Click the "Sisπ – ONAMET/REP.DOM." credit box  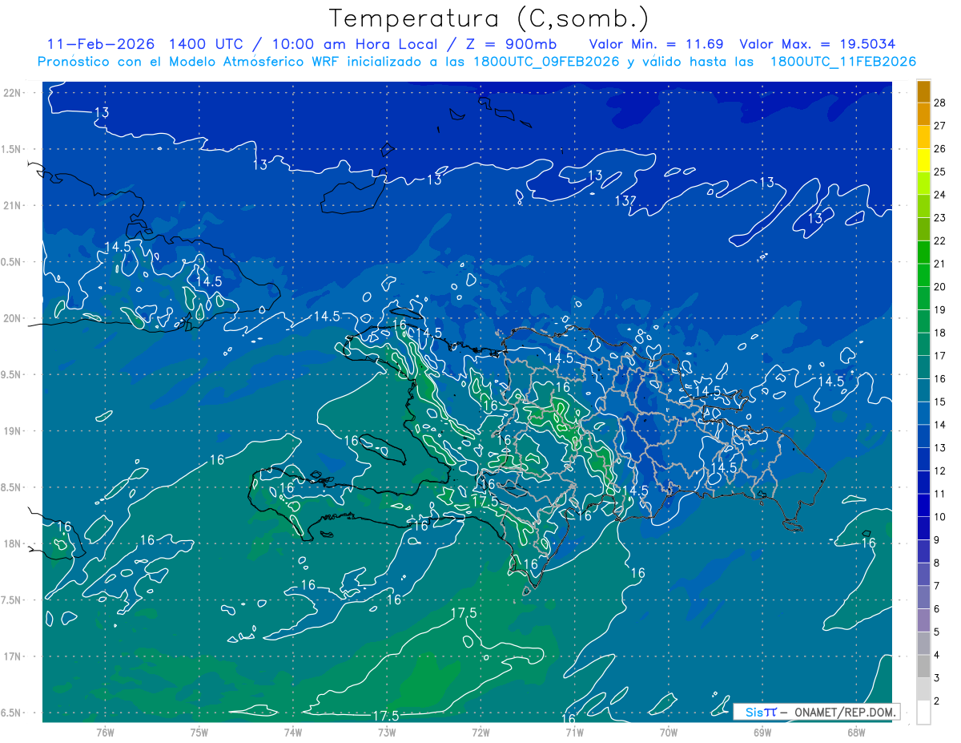pyautogui.click(x=816, y=712)
